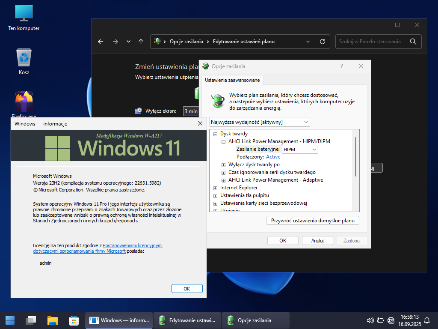The width and height of the screenshot is (438, 329).
Task: Click Przywróć ustawienia domyślne planu button
Action: (313, 221)
